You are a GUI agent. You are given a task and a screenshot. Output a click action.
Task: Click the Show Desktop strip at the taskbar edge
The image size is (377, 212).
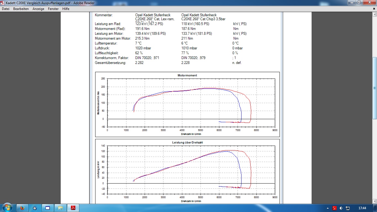tap(375, 208)
